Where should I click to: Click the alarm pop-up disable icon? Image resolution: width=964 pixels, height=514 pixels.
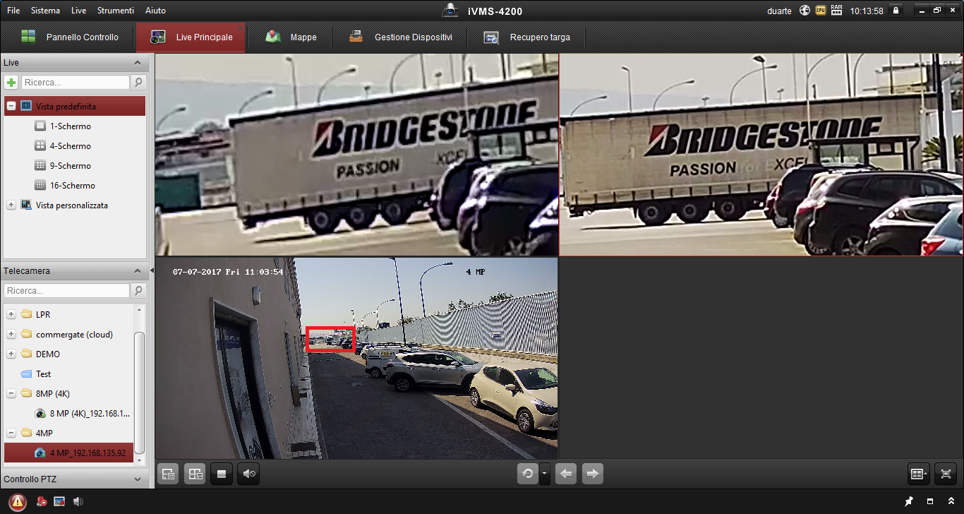(x=42, y=501)
